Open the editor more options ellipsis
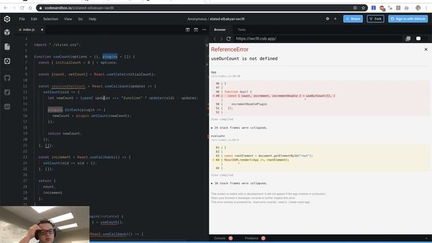Screen dimensions: 432x243 click(x=204, y=30)
